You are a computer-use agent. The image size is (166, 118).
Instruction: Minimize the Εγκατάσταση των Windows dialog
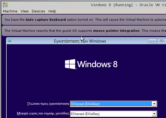pos(152,41)
